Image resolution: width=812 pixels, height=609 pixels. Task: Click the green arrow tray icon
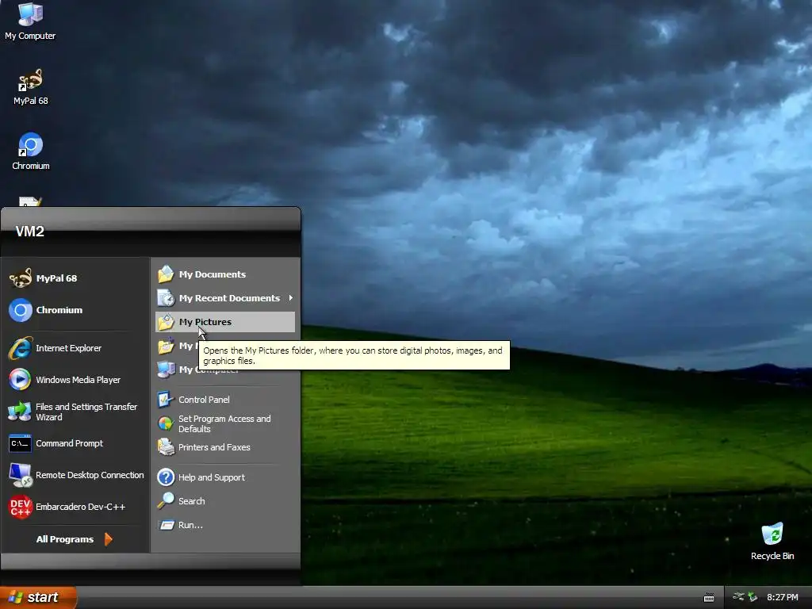(x=753, y=597)
